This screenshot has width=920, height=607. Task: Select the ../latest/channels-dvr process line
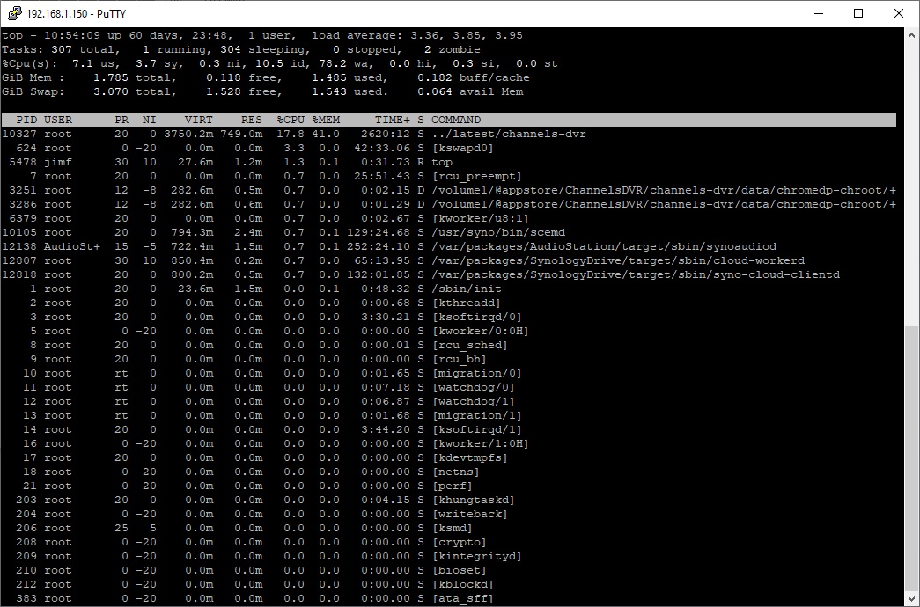[x=509, y=134]
